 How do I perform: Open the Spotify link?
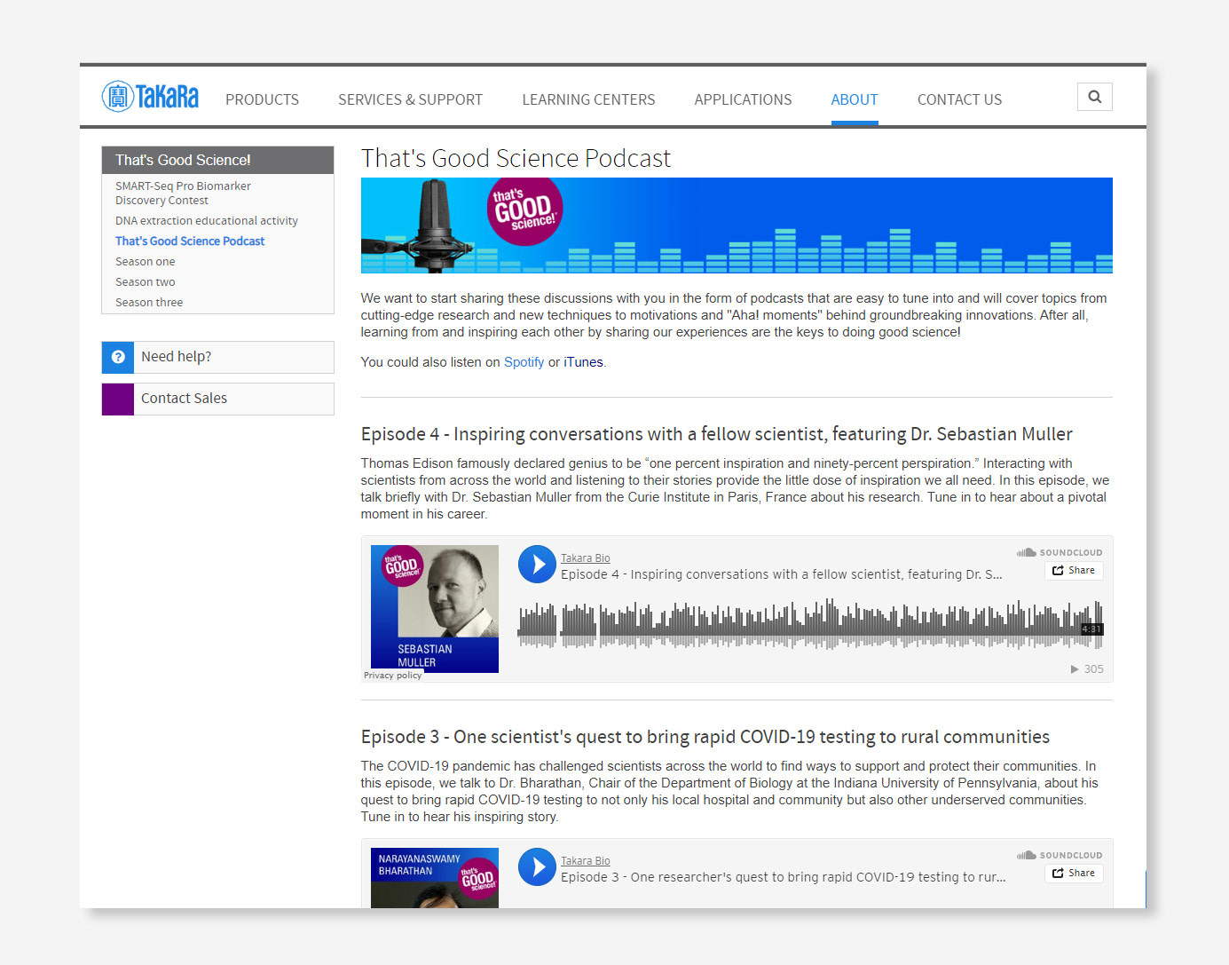pyautogui.click(x=524, y=362)
